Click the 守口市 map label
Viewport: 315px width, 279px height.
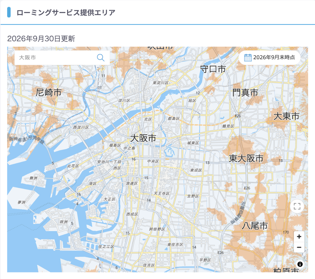(x=213, y=69)
